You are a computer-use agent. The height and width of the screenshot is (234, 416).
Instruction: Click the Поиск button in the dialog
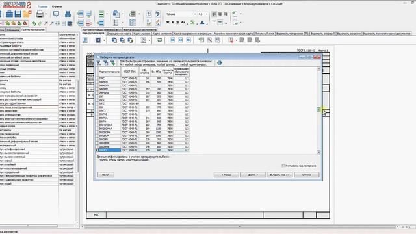(105, 175)
